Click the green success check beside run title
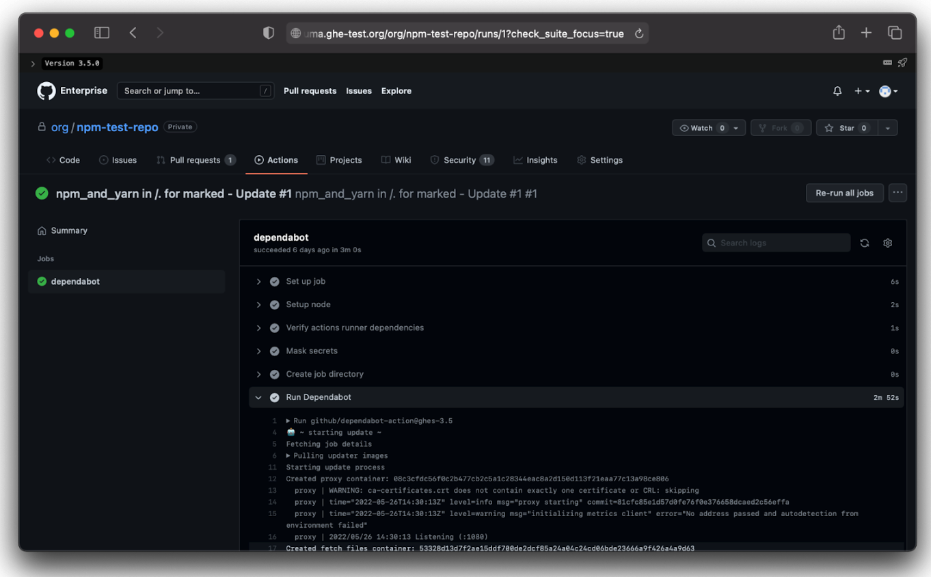931x577 pixels. click(42, 193)
